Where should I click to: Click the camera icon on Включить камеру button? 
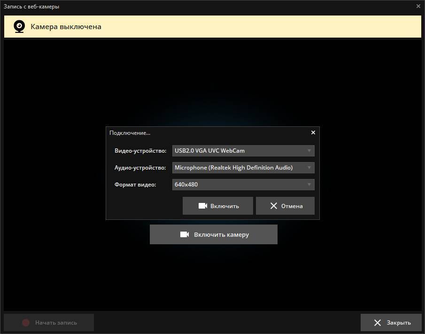[x=185, y=234]
